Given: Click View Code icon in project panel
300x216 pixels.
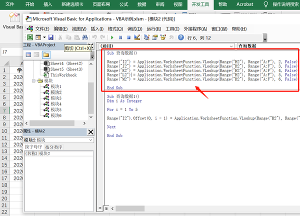Looking at the screenshot, I should pyautogui.click(x=28, y=55).
